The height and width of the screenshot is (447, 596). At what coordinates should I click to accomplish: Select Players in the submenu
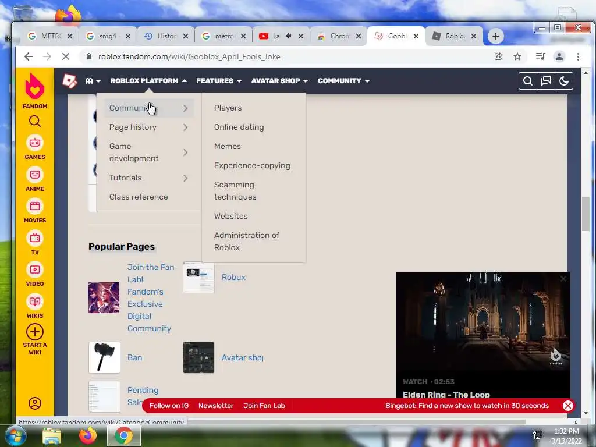click(x=228, y=108)
